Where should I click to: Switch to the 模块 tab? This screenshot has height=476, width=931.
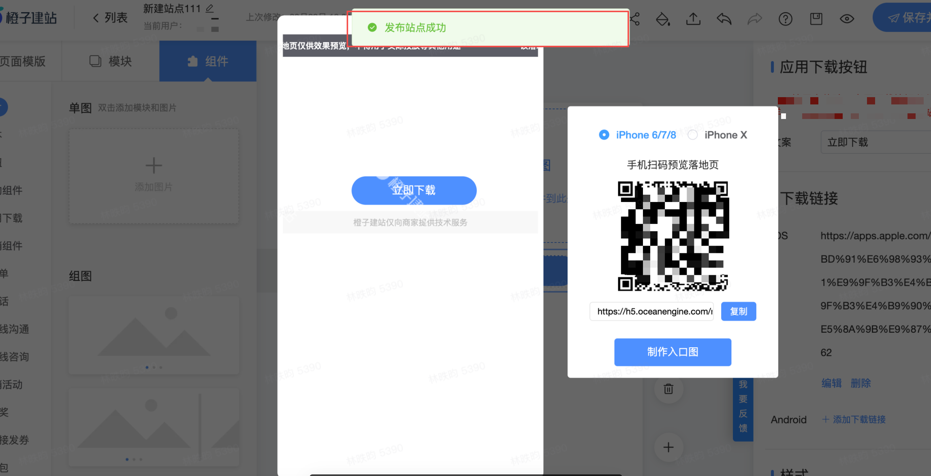coord(111,61)
